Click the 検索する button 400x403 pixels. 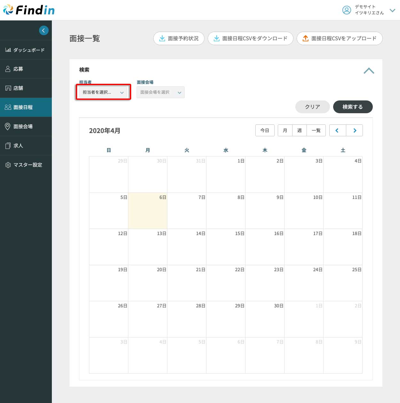point(353,107)
